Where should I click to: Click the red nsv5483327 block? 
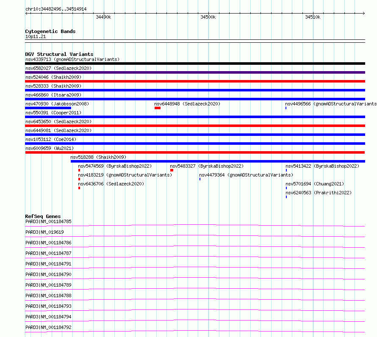click(x=172, y=171)
